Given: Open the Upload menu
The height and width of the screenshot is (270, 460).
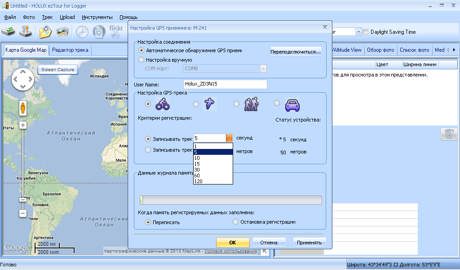Looking at the screenshot, I should pyautogui.click(x=67, y=17).
